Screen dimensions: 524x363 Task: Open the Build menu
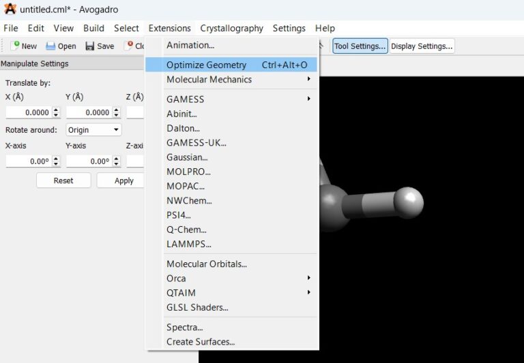pyautogui.click(x=93, y=29)
